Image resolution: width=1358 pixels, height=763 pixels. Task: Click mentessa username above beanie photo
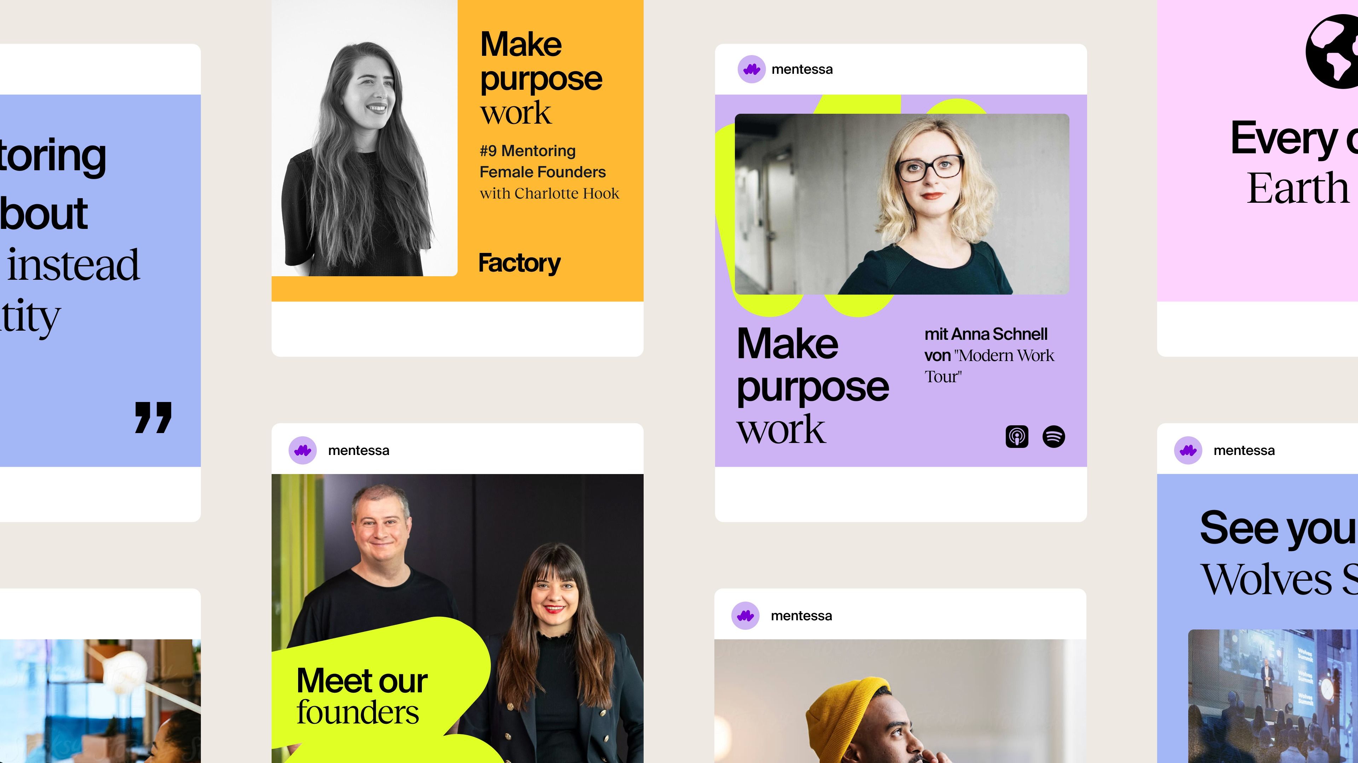click(x=801, y=616)
